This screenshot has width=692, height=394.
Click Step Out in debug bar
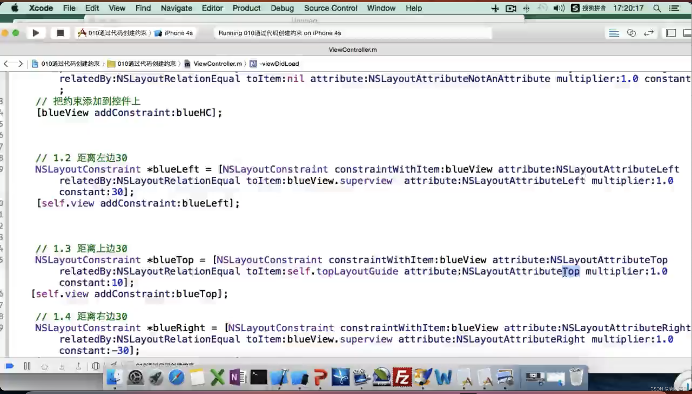pos(78,366)
